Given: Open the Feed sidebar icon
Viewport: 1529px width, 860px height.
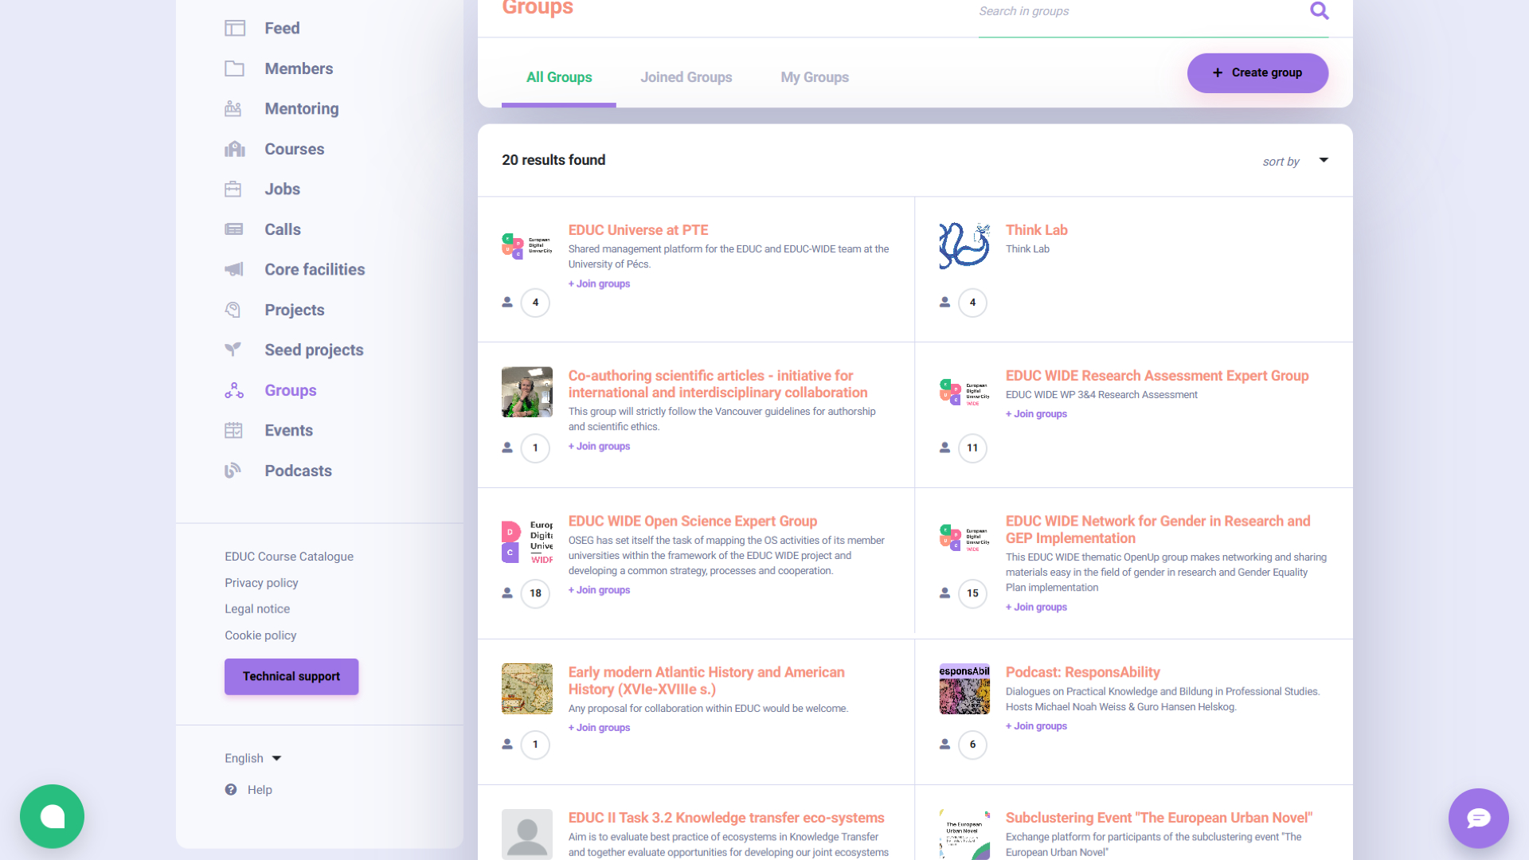Looking at the screenshot, I should (x=234, y=29).
